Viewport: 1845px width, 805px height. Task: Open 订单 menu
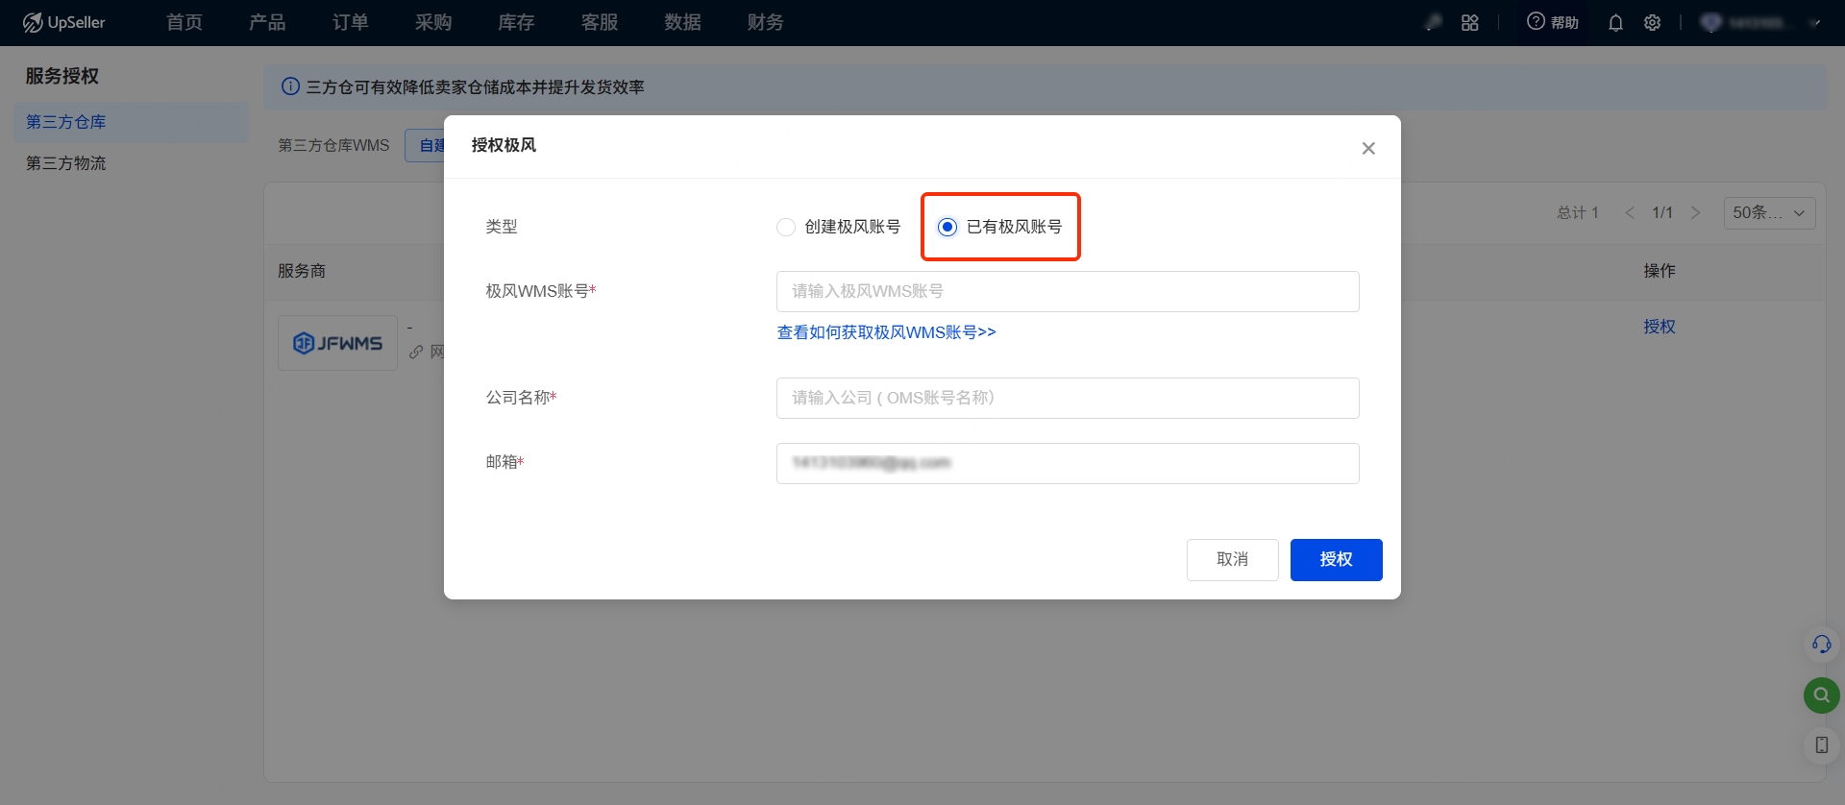(x=351, y=22)
